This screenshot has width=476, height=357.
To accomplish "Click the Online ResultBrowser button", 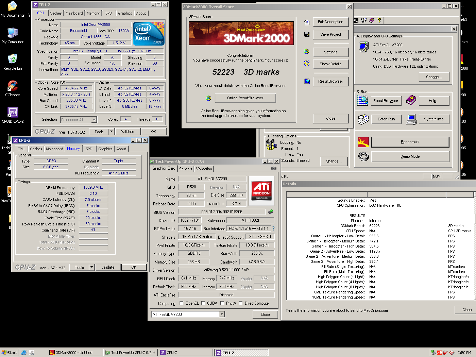I will 245,98.
